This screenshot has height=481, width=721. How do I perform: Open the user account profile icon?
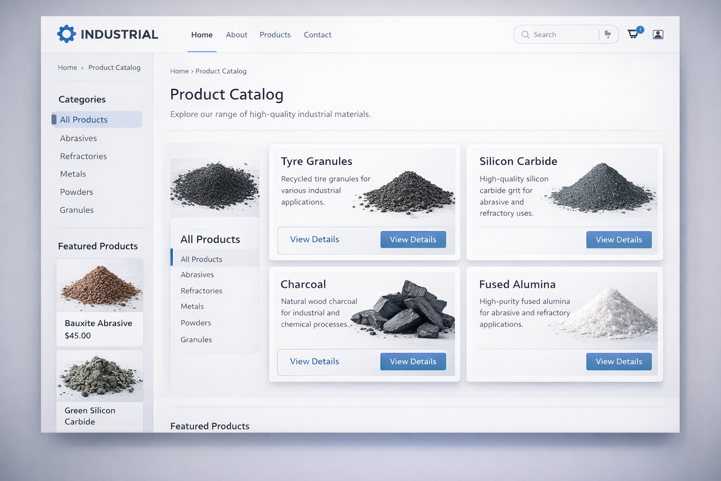pos(658,34)
